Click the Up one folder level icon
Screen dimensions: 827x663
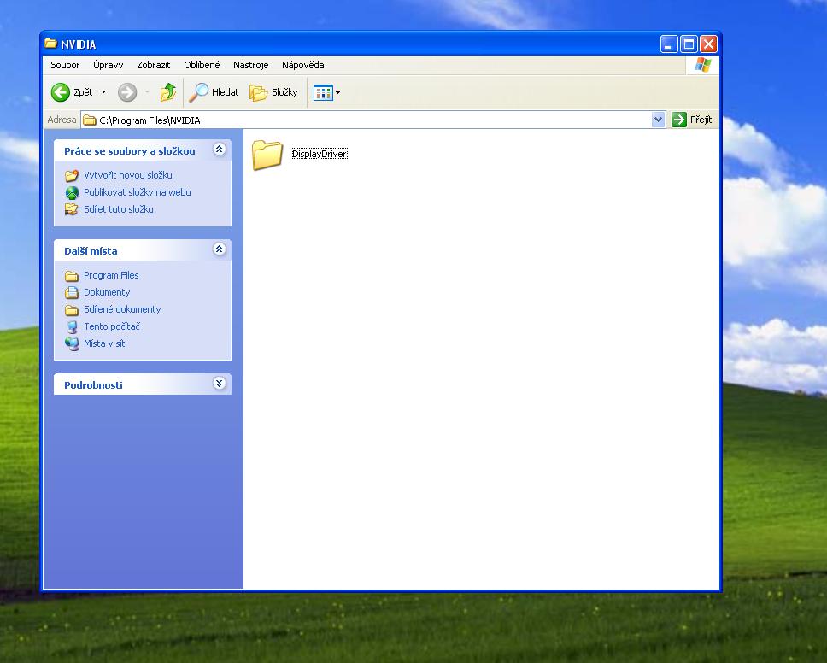168,92
